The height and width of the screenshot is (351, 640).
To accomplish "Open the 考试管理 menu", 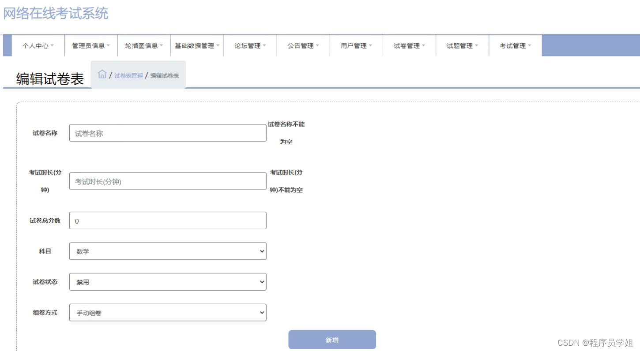I will tap(515, 46).
